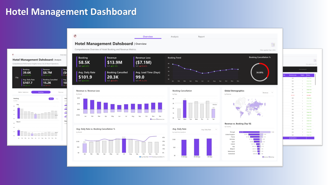
Task: Click the green YoY arrow under Booking 58.5K
Action: point(83,66)
